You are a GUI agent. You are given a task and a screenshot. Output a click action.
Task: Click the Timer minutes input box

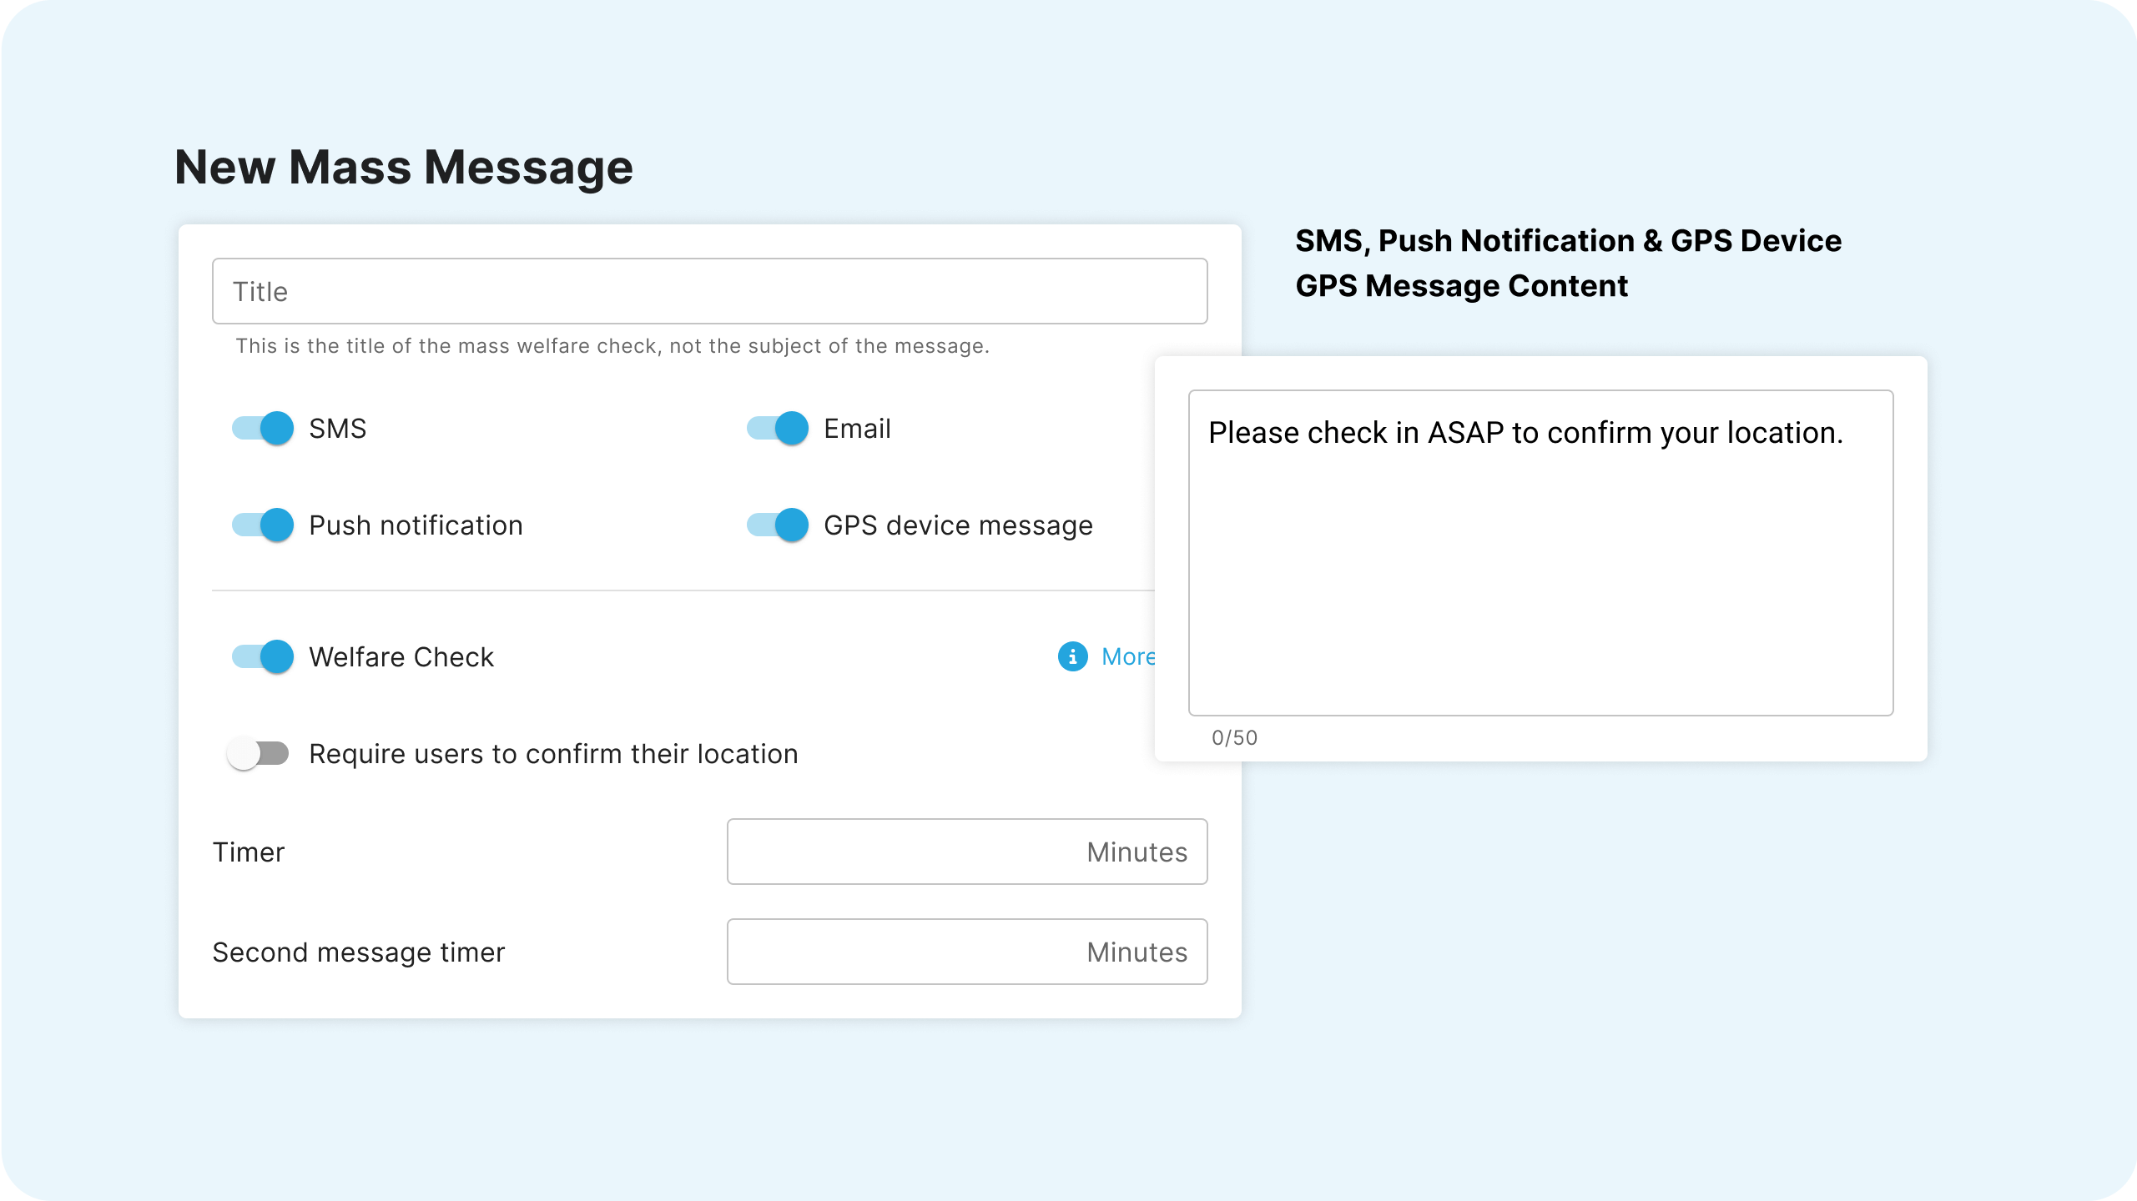pos(966,852)
